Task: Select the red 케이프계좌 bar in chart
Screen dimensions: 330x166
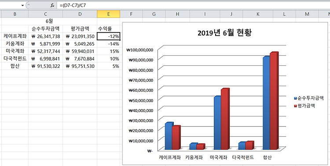Action: click(176, 138)
